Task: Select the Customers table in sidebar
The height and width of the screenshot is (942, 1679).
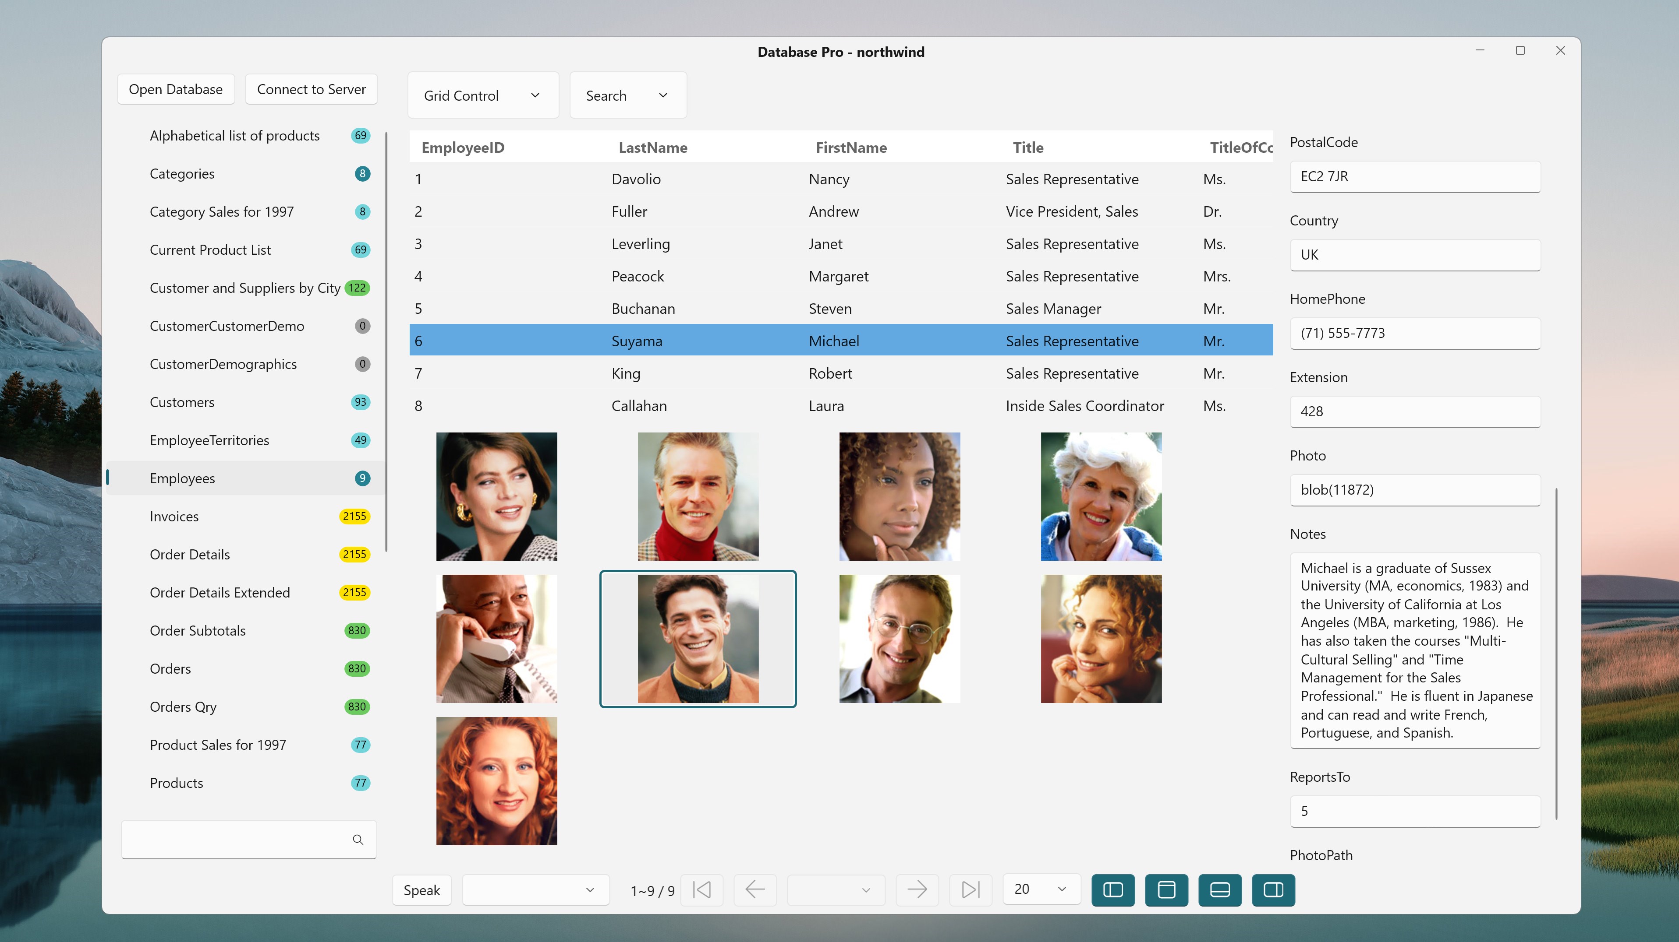Action: coord(182,402)
